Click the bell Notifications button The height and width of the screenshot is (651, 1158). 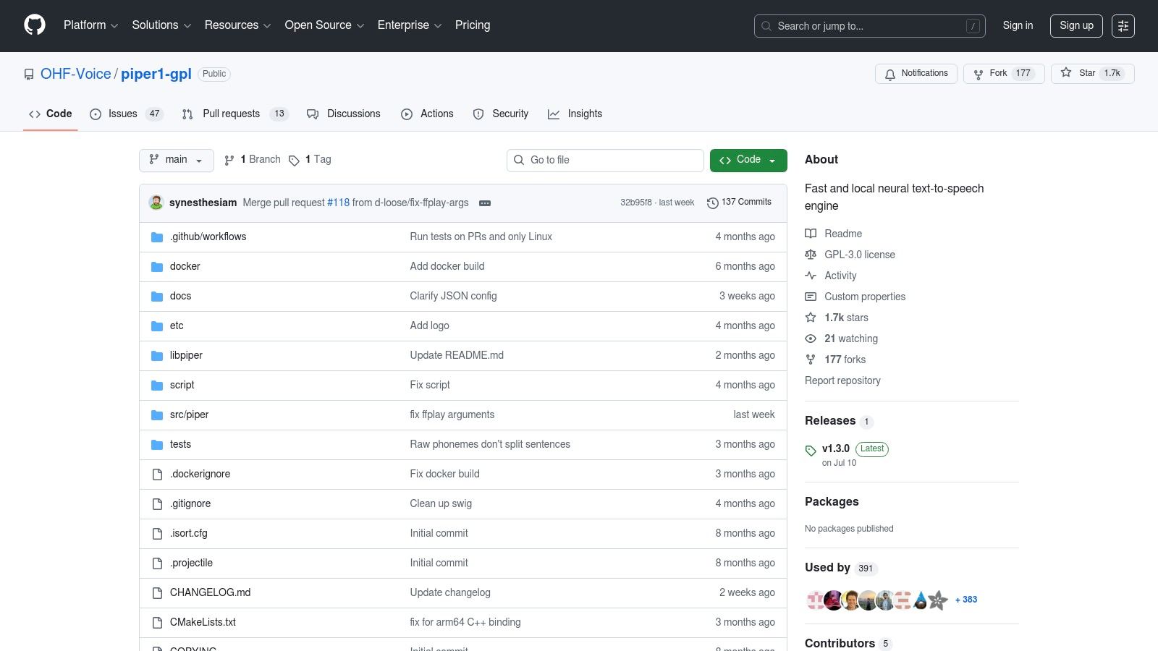pos(916,74)
